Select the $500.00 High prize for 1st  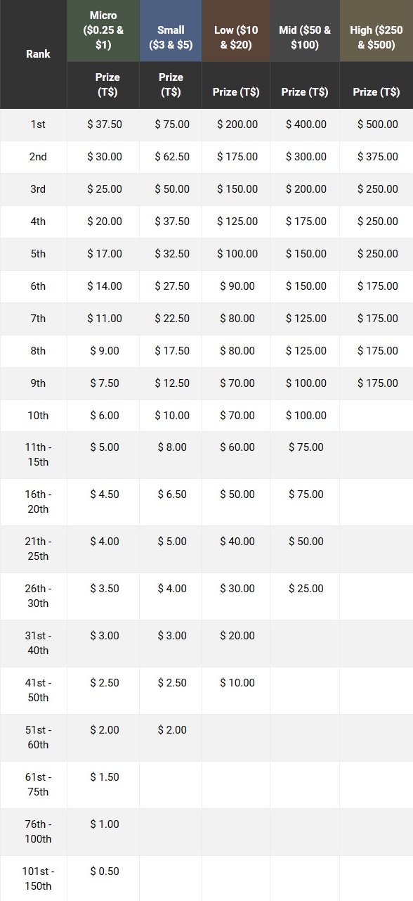(376, 124)
